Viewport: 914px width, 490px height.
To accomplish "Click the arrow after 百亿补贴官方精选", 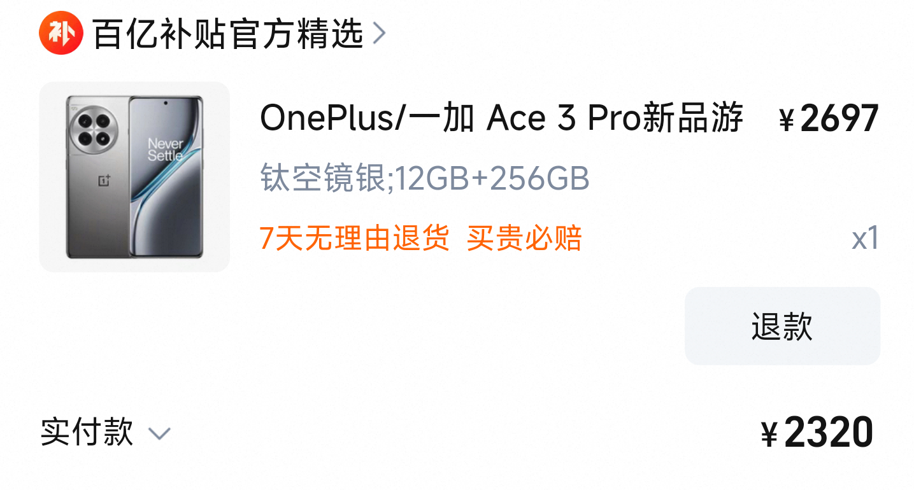I will click(x=379, y=34).
